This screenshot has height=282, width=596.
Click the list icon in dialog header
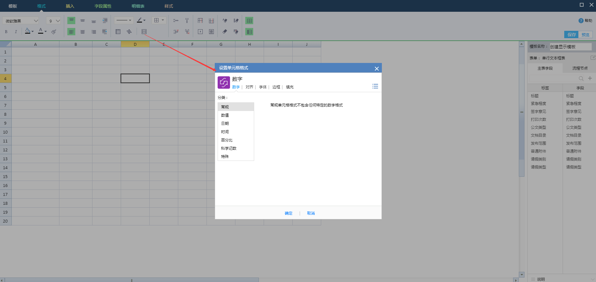(375, 86)
